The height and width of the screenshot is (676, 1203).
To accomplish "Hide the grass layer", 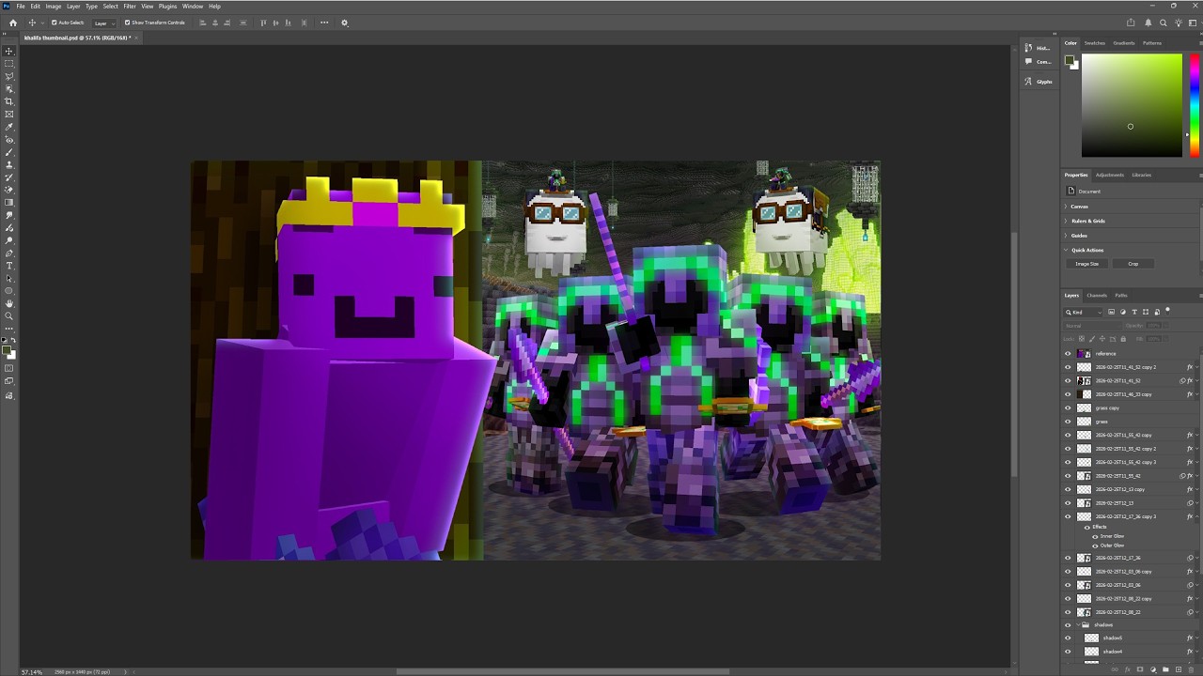I will coord(1068,422).
